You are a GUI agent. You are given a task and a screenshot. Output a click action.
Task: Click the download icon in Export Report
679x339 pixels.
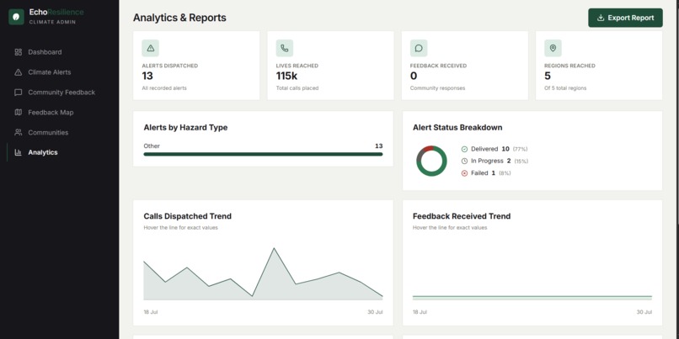(601, 18)
